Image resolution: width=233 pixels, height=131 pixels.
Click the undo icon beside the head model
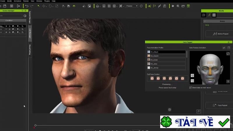[192, 81]
